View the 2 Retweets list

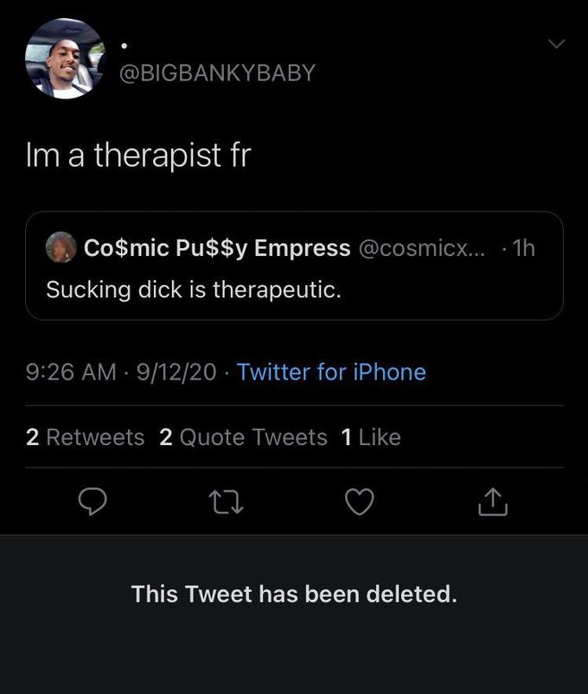click(84, 437)
